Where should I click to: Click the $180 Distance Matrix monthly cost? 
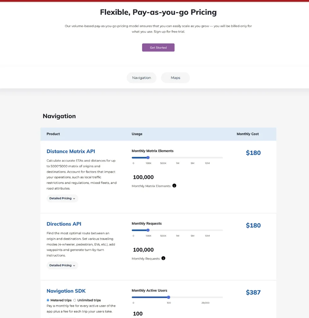pos(253,153)
